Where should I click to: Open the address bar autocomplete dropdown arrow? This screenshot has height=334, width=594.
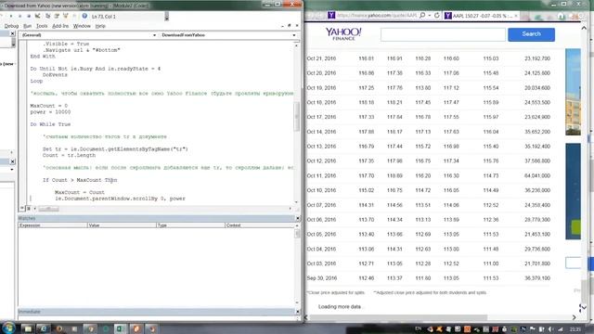click(x=430, y=16)
